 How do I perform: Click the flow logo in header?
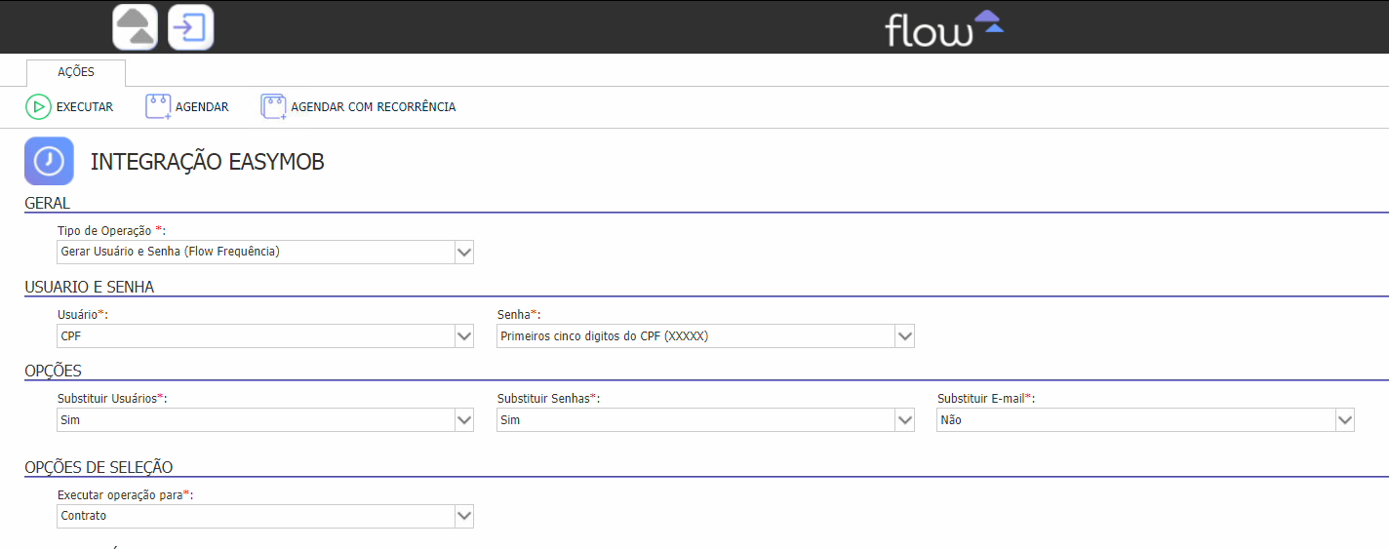point(944,27)
